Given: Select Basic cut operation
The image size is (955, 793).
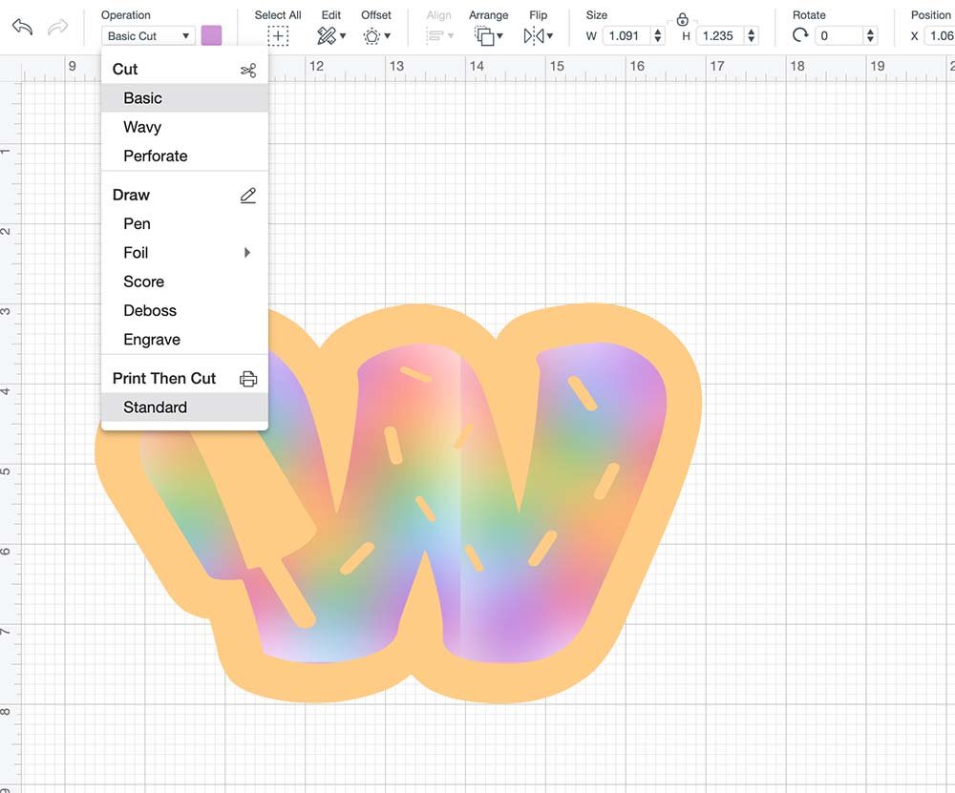Looking at the screenshot, I should [184, 98].
